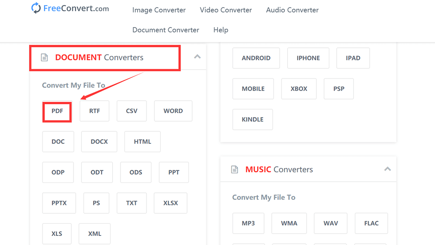Choose the ANDROID device converter
This screenshot has height=245, width=435.
click(x=256, y=58)
